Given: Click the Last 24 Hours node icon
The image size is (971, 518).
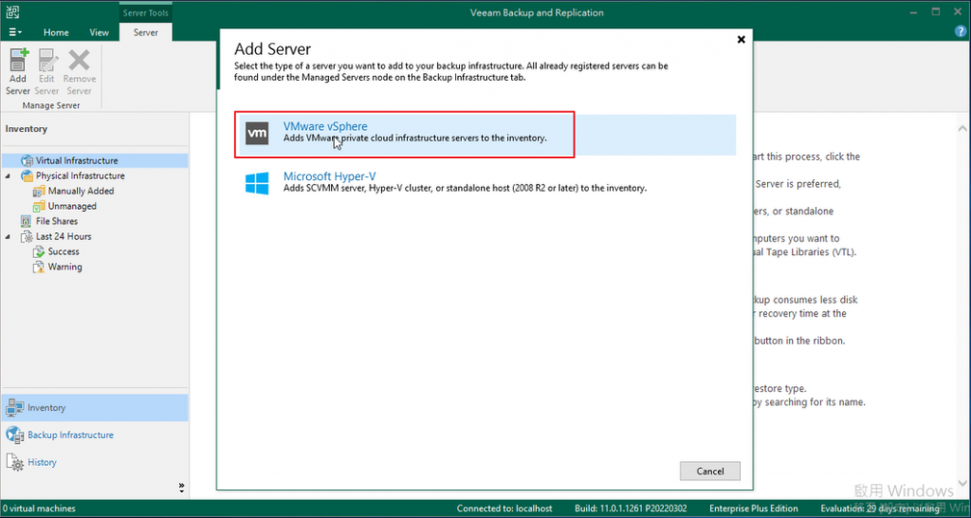Looking at the screenshot, I should coord(27,236).
